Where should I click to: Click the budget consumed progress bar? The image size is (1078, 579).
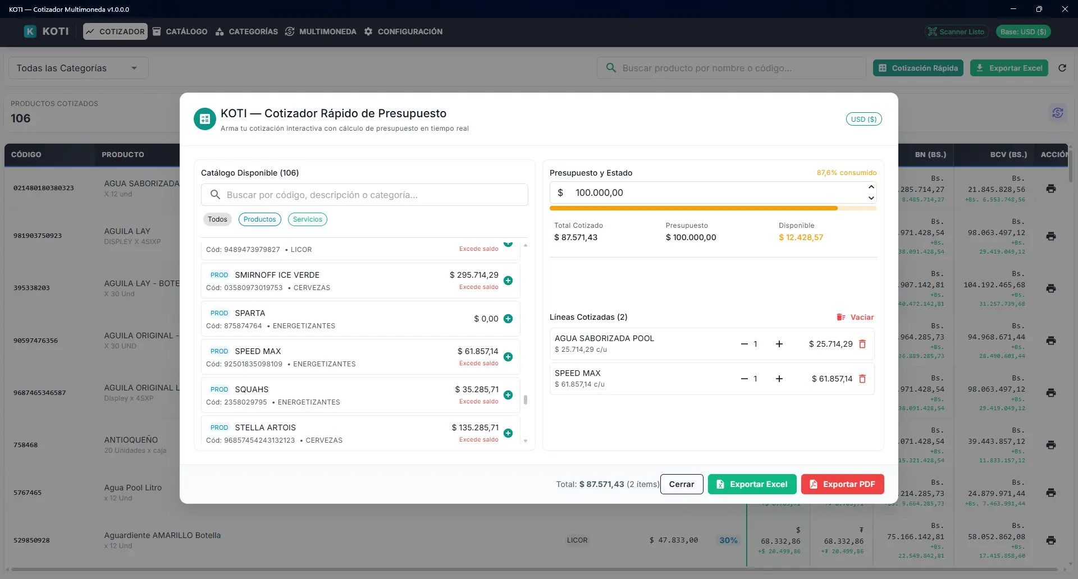tap(712, 208)
